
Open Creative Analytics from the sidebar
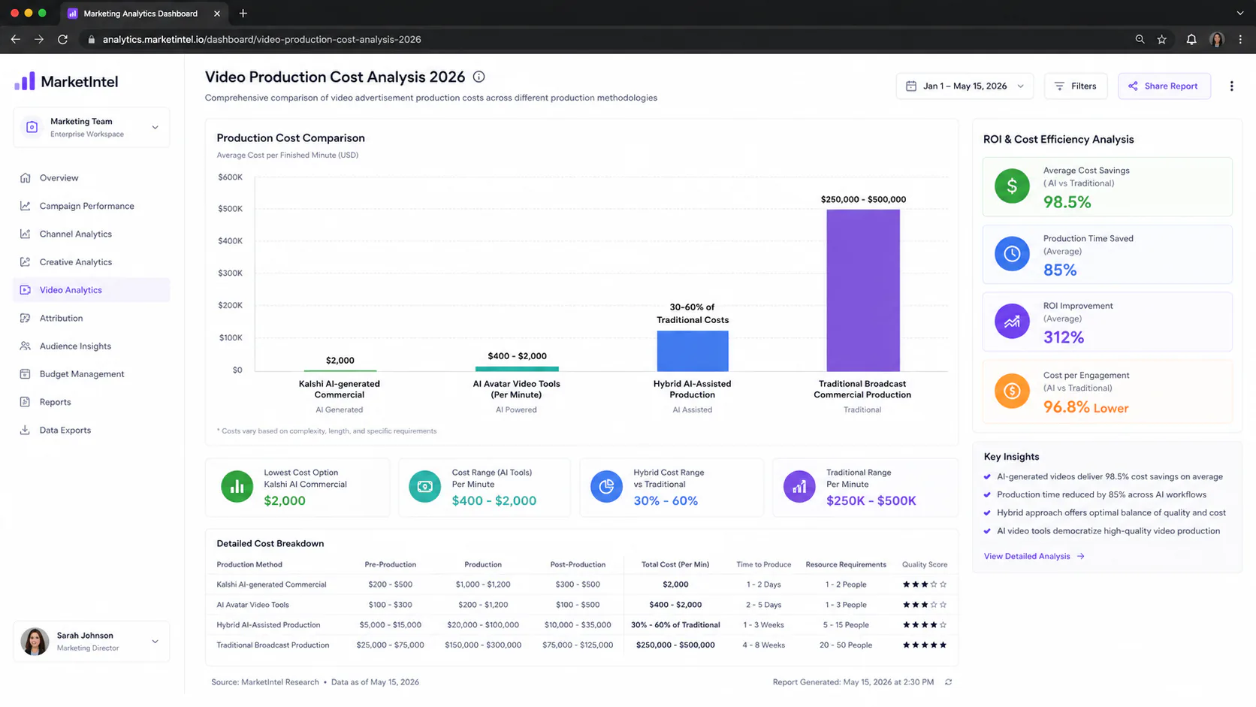click(92, 262)
